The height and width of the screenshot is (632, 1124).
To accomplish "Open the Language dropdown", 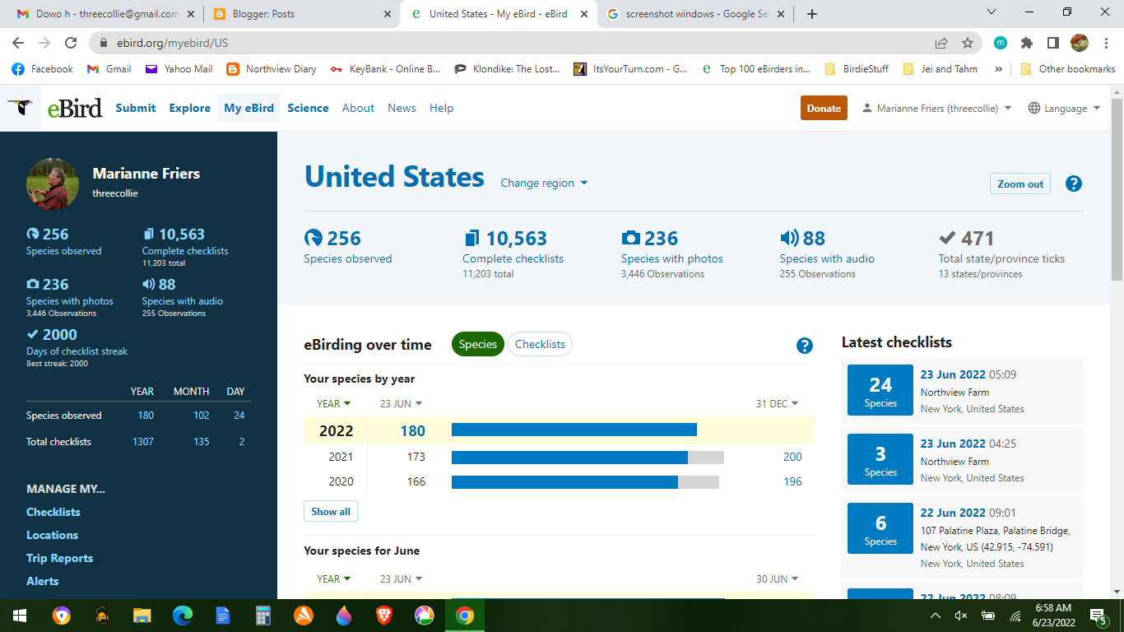I will click(x=1065, y=109).
